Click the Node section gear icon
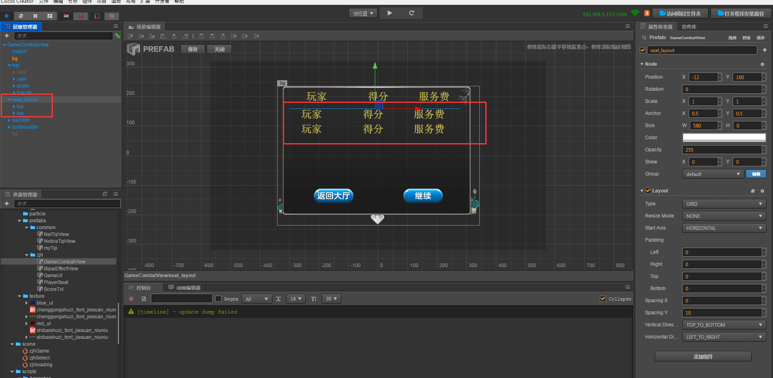 pyautogui.click(x=762, y=64)
